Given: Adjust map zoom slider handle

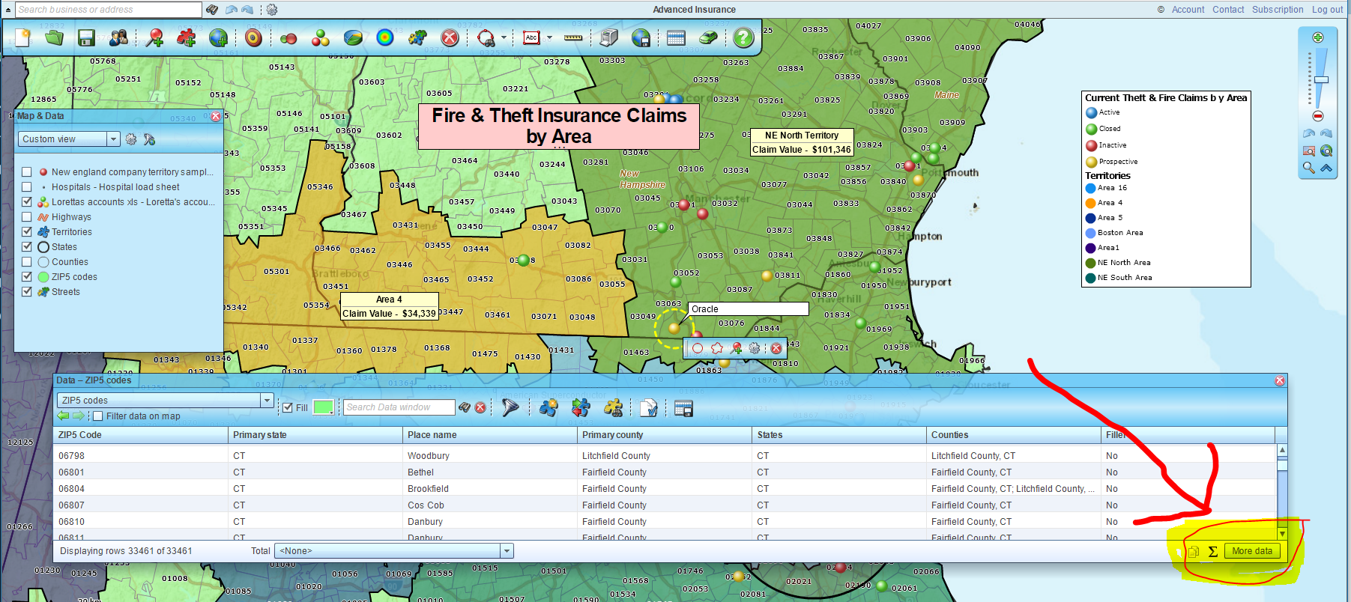Looking at the screenshot, I should click(x=1321, y=79).
